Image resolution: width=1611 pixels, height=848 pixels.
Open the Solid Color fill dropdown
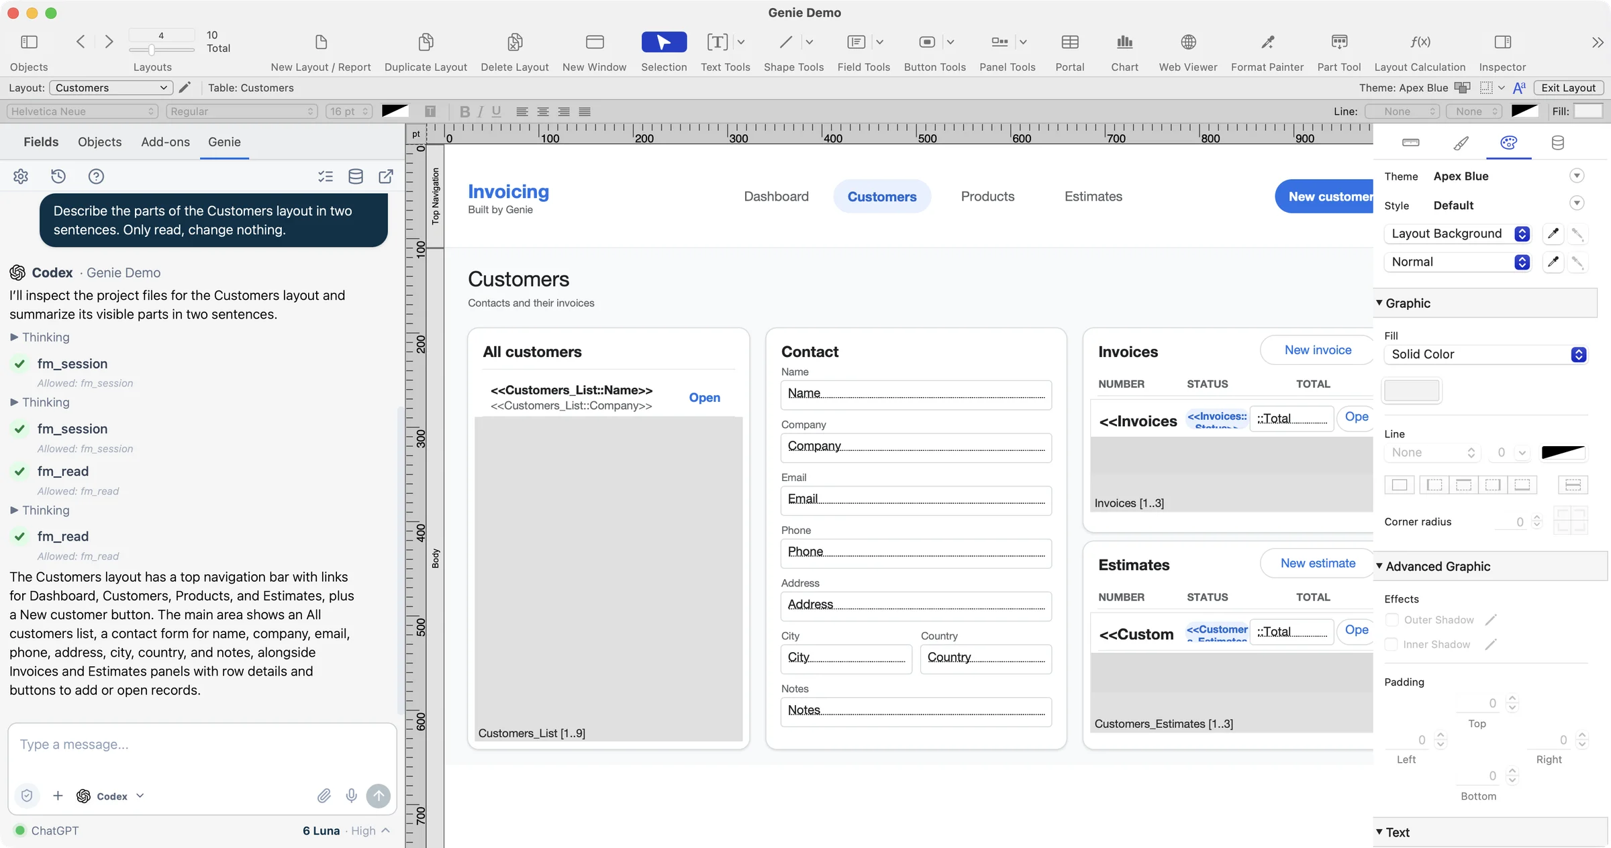tap(1485, 354)
